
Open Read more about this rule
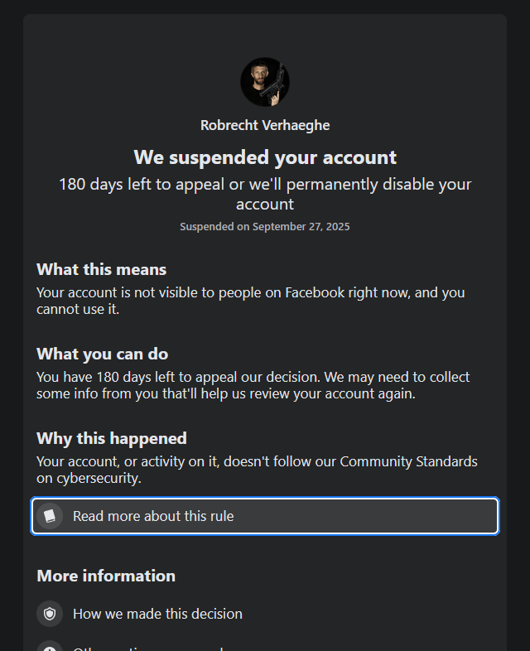coord(153,516)
